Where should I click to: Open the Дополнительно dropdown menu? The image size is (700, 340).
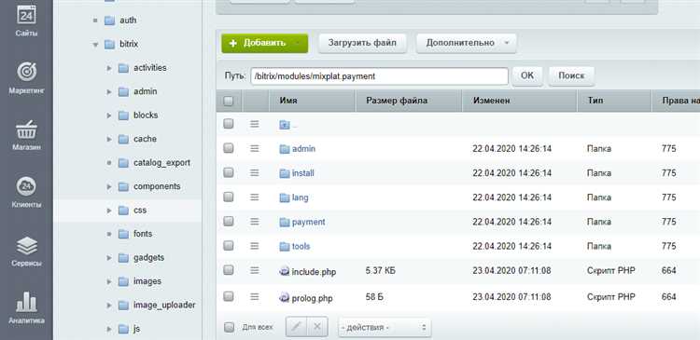coord(466,43)
